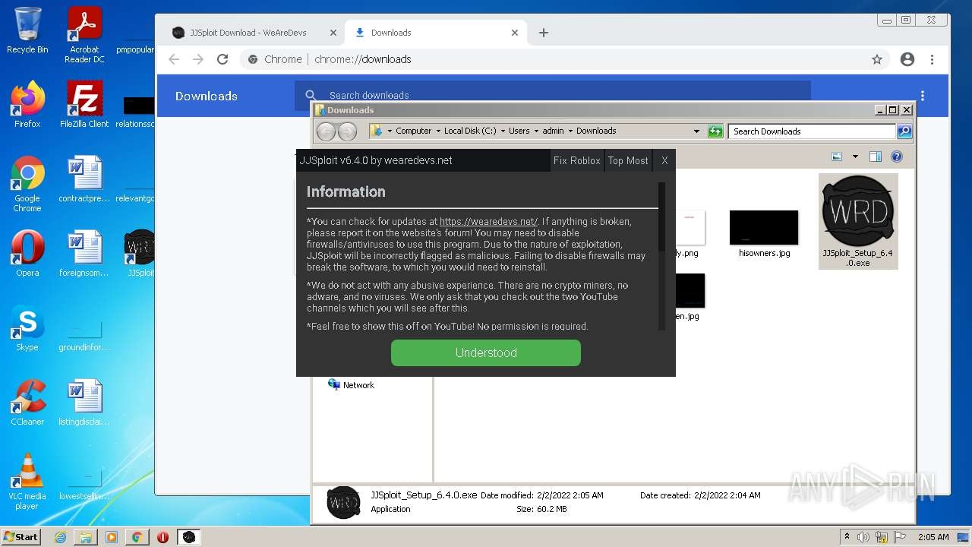Open Help via the question mark icon in Explorer

896,156
